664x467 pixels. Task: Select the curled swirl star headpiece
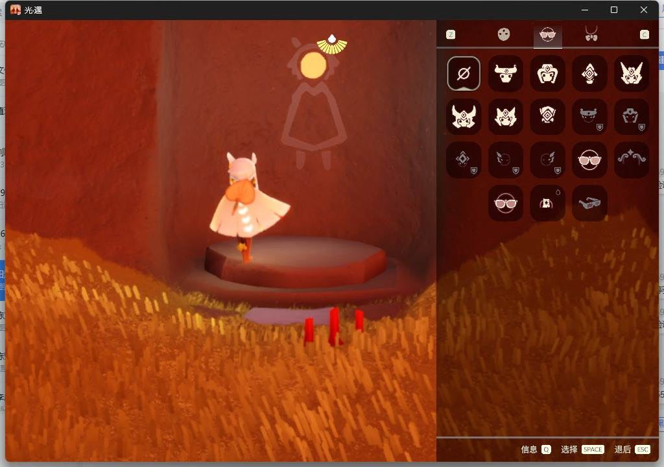[x=632, y=160]
